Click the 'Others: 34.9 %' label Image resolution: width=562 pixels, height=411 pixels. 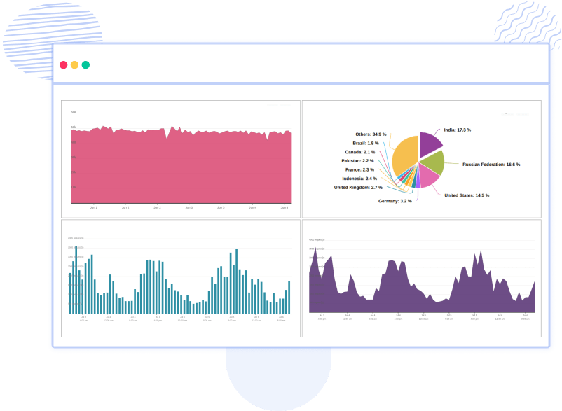click(x=371, y=134)
